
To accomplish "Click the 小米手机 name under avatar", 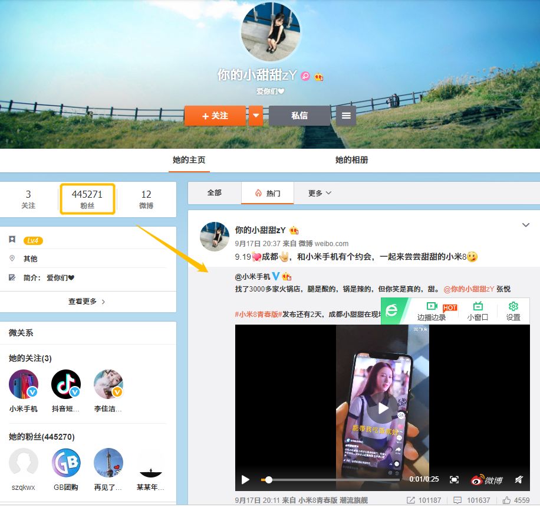I will point(24,408).
